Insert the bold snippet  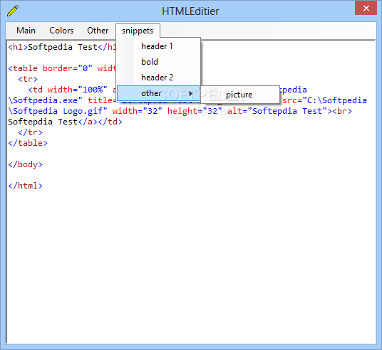click(x=158, y=62)
